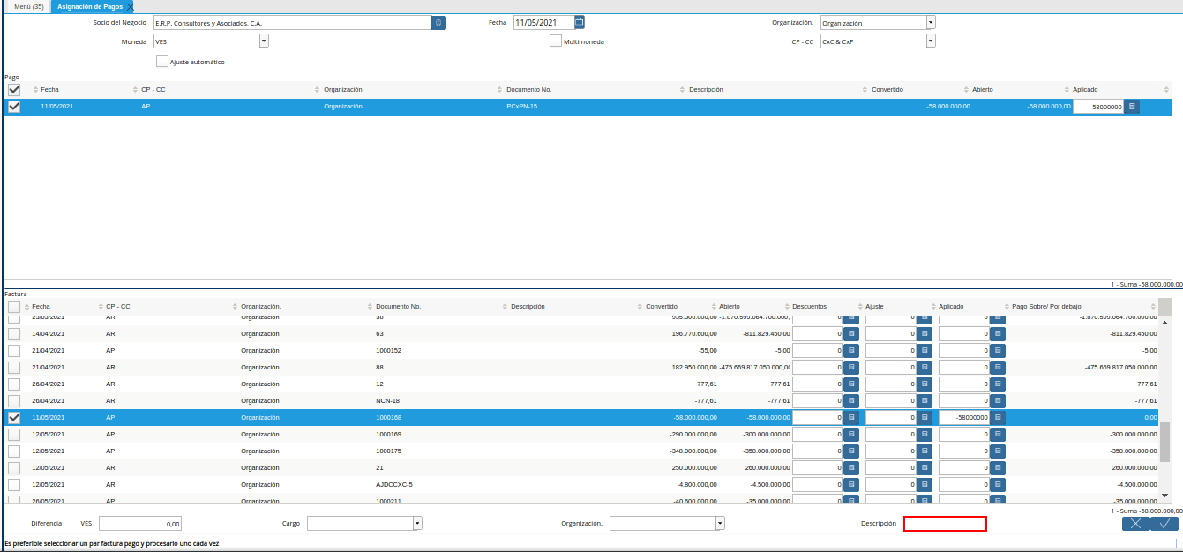Open calculator for Pago row Aplicado amount
This screenshot has height=552, width=1183.
coord(1133,107)
